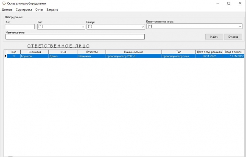Screen dimensions: 246x157
Task: Click the Фамилия column header
Action: point(35,52)
